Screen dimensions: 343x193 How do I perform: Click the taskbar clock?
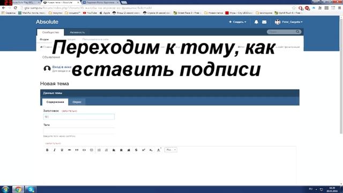tap(332, 189)
